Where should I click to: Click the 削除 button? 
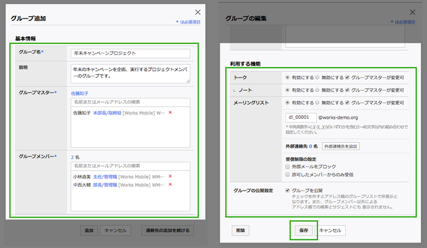241,230
